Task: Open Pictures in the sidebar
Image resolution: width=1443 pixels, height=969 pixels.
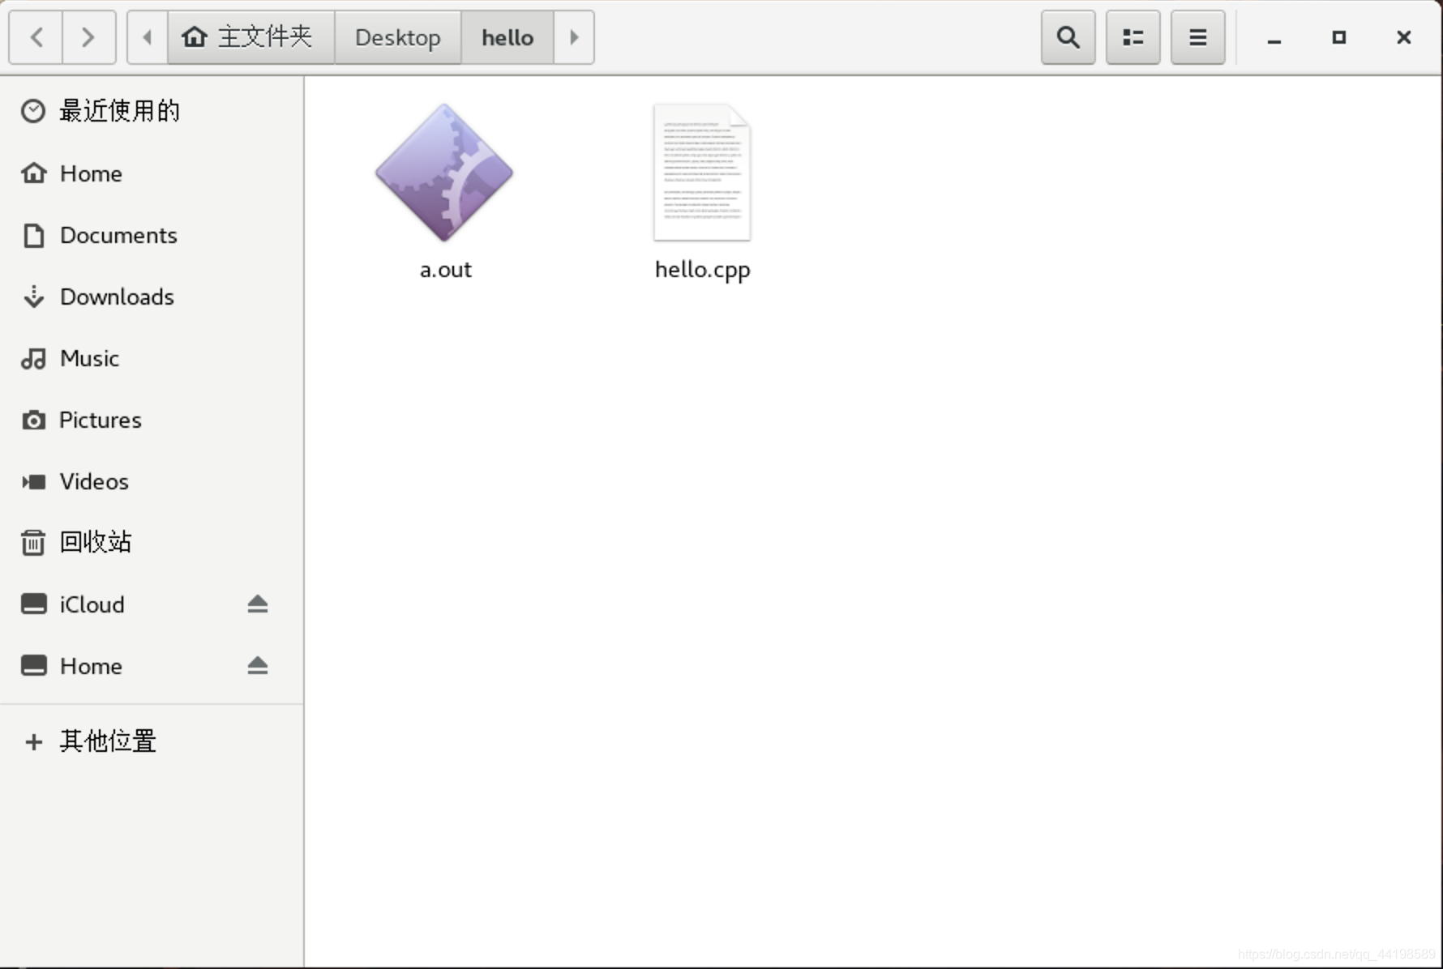Action: (x=152, y=420)
